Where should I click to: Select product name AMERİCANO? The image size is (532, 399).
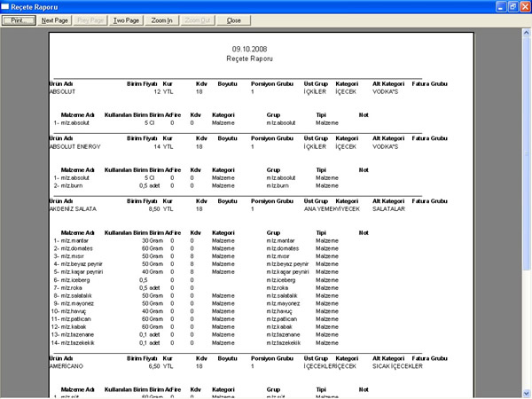66,366
